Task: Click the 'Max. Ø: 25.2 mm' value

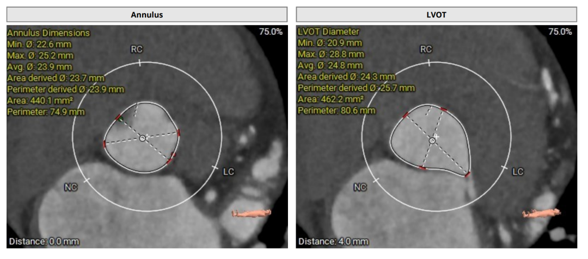Action: [40, 55]
